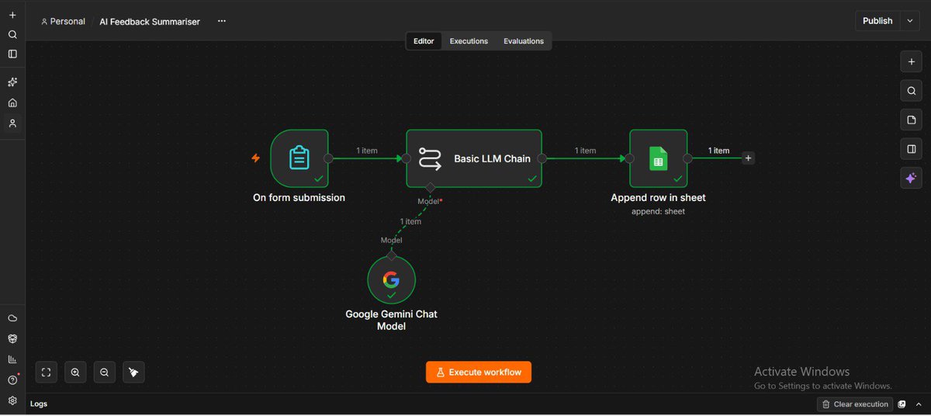Open the AI sparkle icon in left sidebar
The width and height of the screenshot is (931, 416).
12,82
